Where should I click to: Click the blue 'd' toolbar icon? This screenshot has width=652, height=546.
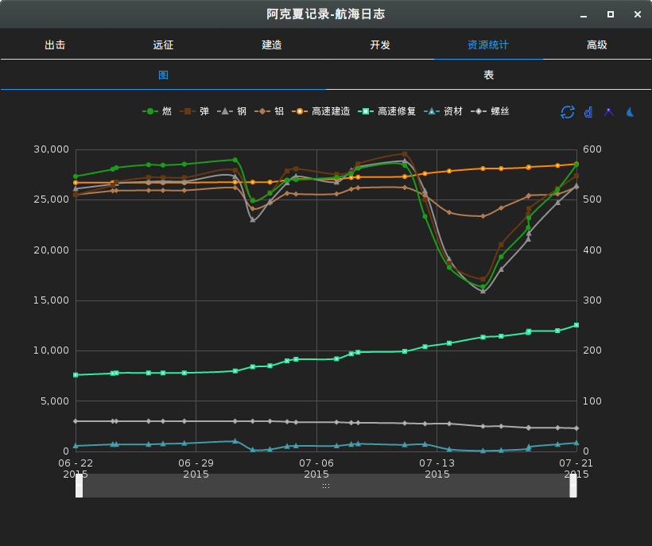point(588,112)
